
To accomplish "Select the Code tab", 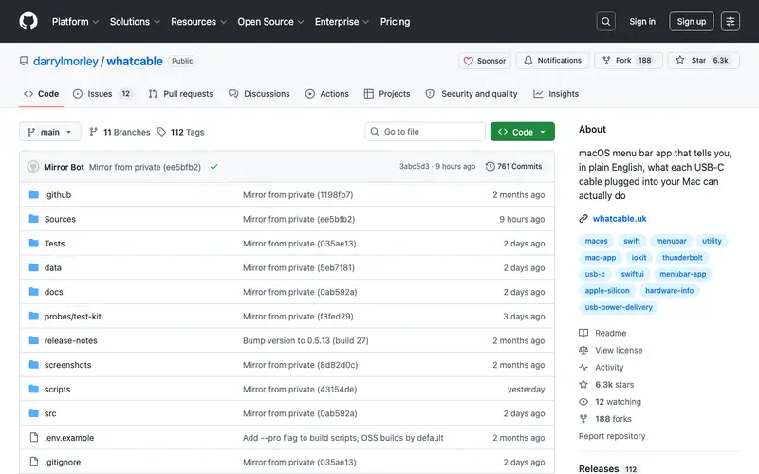I will tap(41, 94).
